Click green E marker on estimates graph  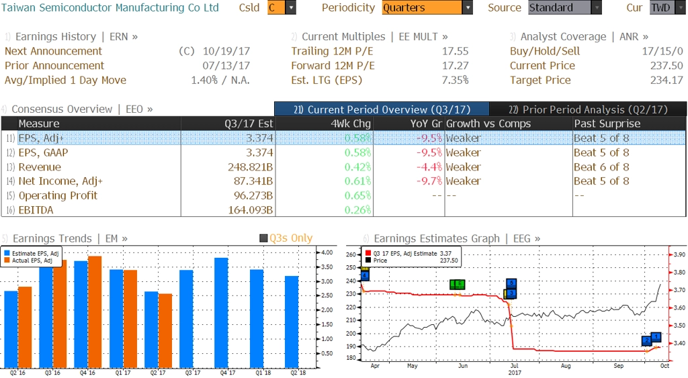pyautogui.click(x=460, y=284)
